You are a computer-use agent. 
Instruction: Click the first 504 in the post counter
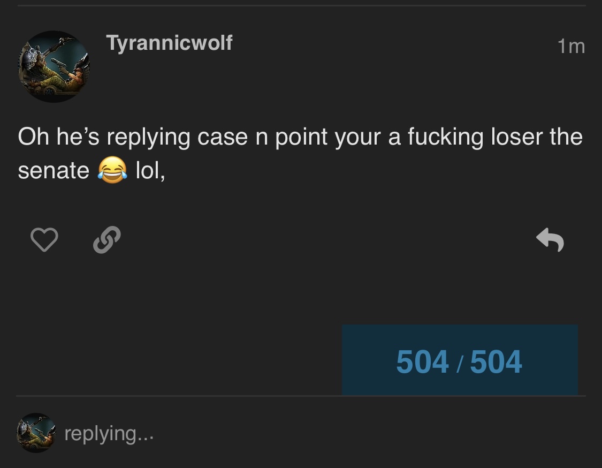click(x=422, y=361)
